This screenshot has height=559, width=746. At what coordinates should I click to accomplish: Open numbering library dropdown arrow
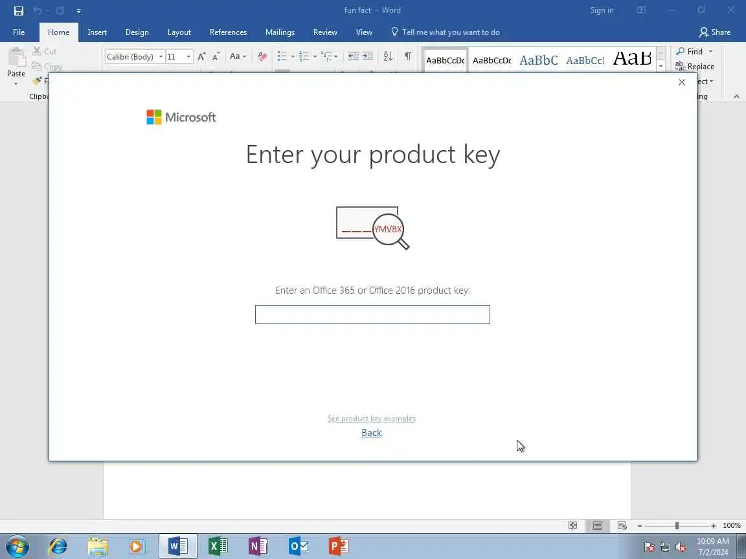[x=315, y=56]
